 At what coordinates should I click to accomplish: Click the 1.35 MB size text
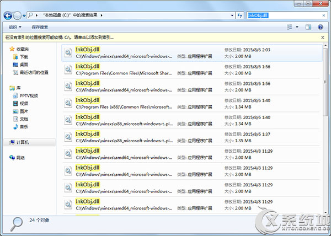243,141
